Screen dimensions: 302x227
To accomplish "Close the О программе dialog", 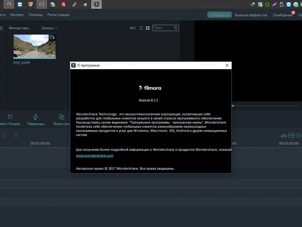I will [227, 65].
